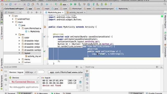Click the Attach debugger icon
This screenshot has width=167, height=94.
tap(79, 4)
